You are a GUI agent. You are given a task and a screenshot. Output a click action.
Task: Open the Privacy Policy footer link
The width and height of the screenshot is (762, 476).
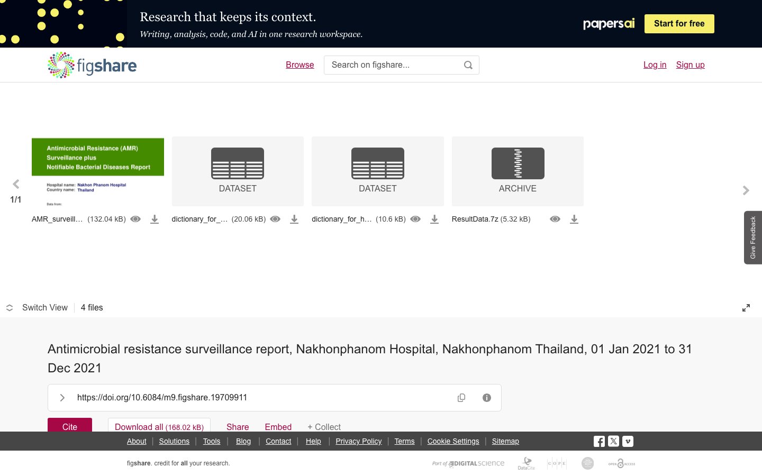[x=359, y=441]
